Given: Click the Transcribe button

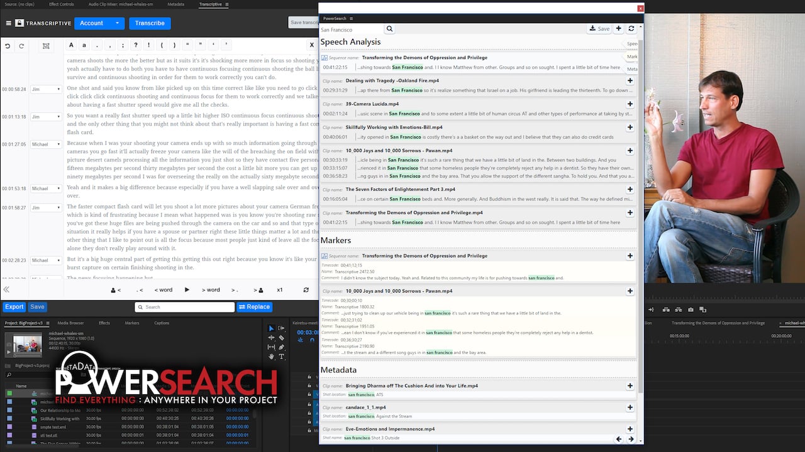Looking at the screenshot, I should coord(150,23).
